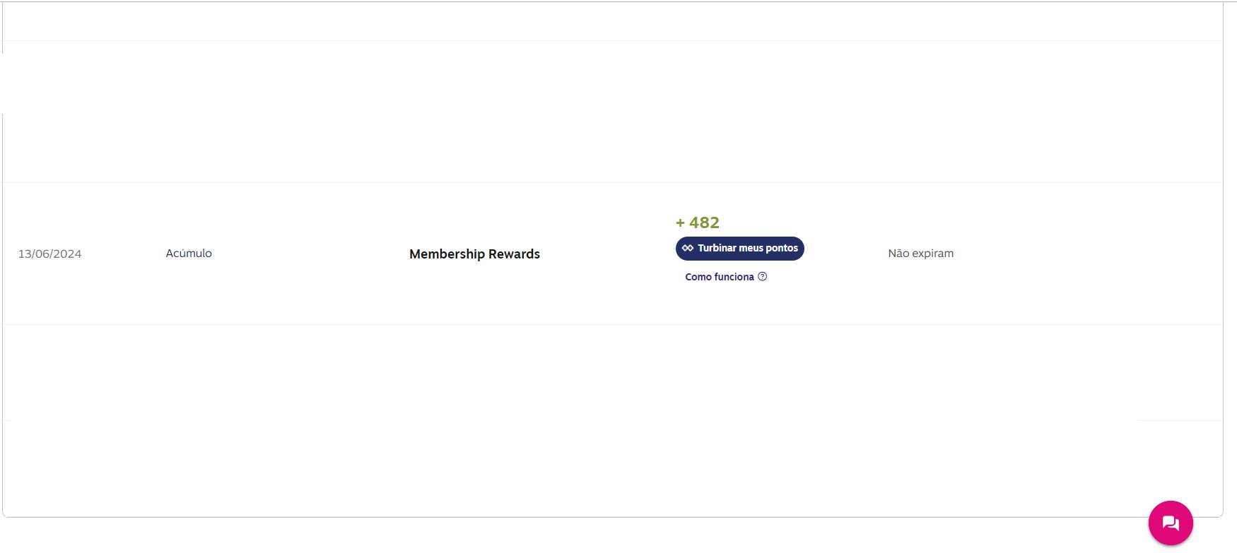Click the green plus sign before 482

[x=680, y=223]
